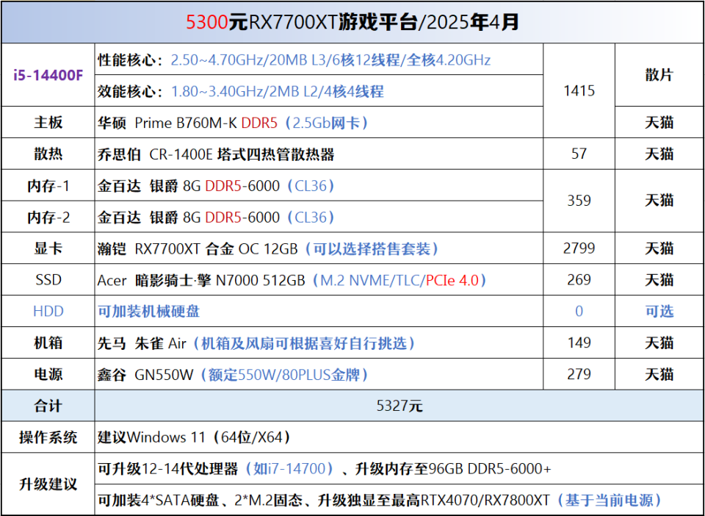This screenshot has height=516, width=705.
Task: Click "天猫" in the SSD row
Action: 659,280
